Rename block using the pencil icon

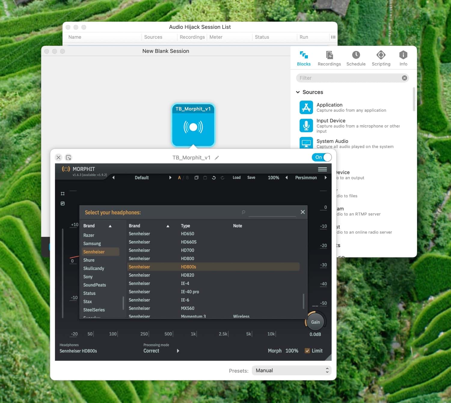[x=217, y=158]
